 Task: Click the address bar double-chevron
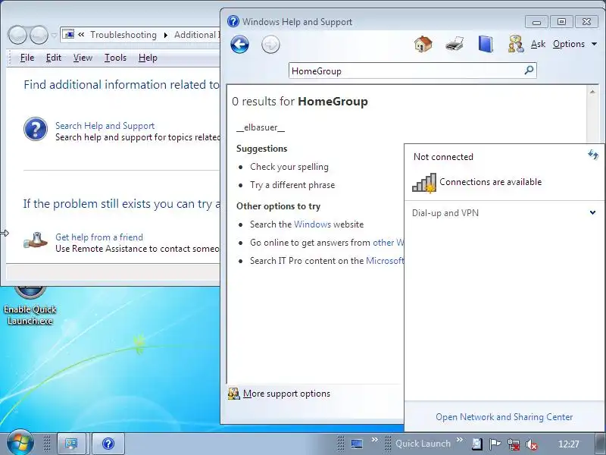(x=81, y=34)
